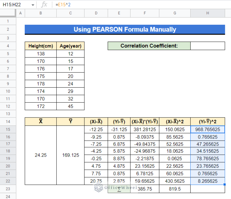Click the formula bar showing =E15^2
Viewport: 231px width, 199px height.
coord(142,5)
